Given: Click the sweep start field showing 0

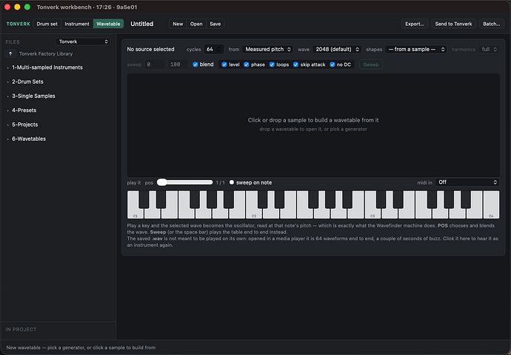Looking at the screenshot, I should tap(155, 64).
